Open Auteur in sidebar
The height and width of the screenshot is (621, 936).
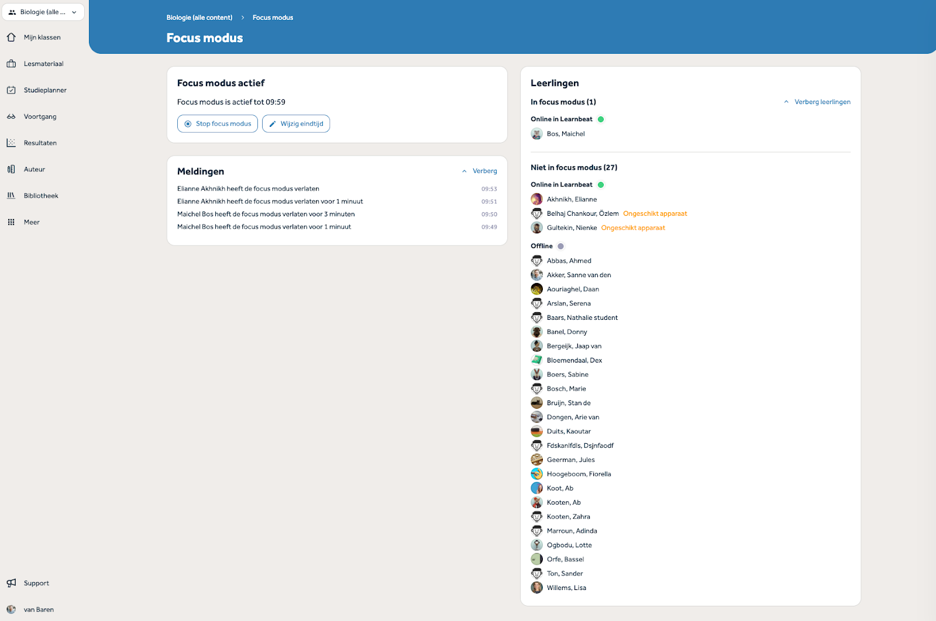(x=35, y=170)
